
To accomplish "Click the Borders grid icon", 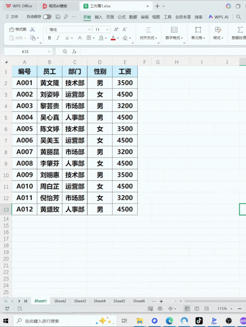I will click(x=89, y=38).
